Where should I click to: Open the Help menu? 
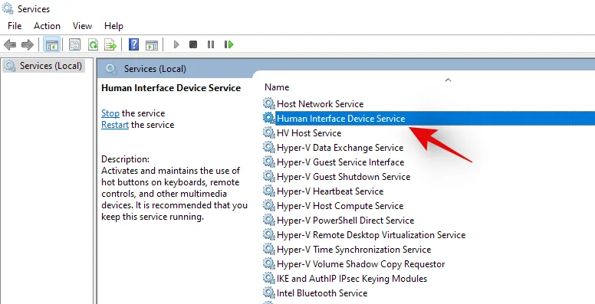click(x=113, y=26)
